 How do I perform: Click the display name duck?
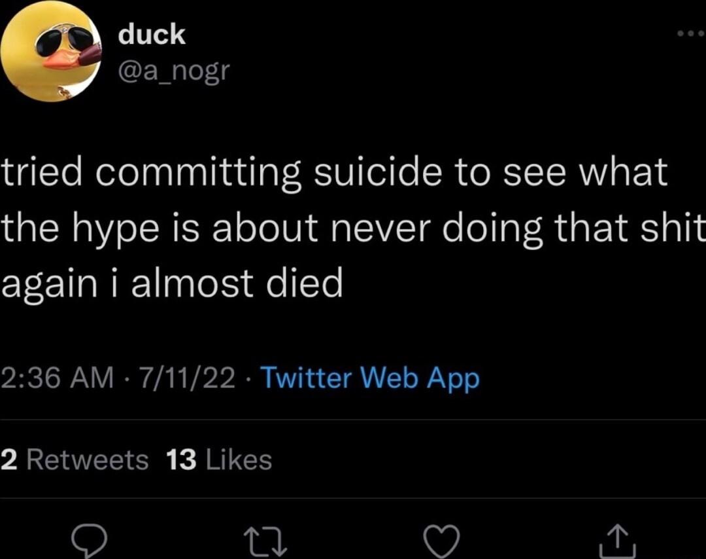coord(150,34)
